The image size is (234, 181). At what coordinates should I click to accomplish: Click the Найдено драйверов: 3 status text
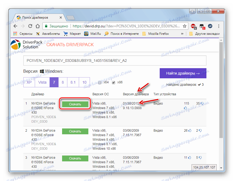pyautogui.click(x=185, y=85)
